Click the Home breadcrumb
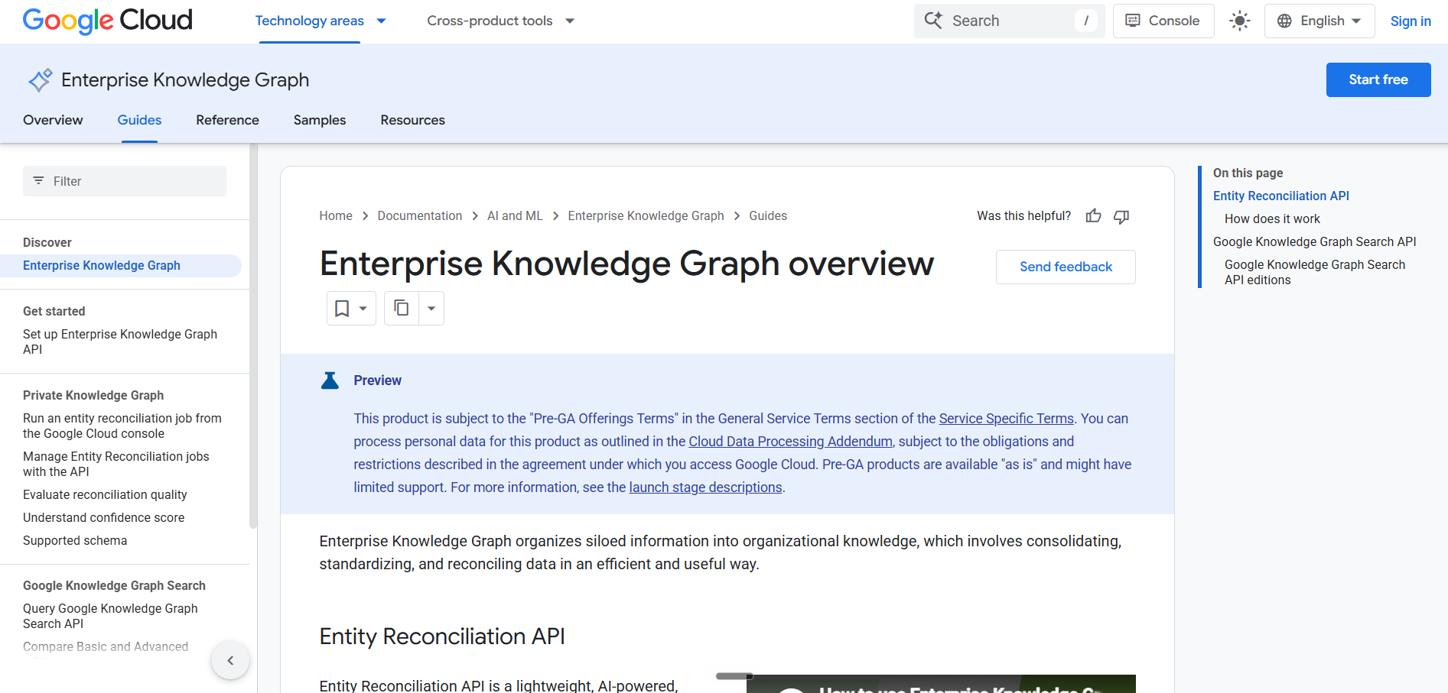The width and height of the screenshot is (1448, 693). click(x=336, y=215)
